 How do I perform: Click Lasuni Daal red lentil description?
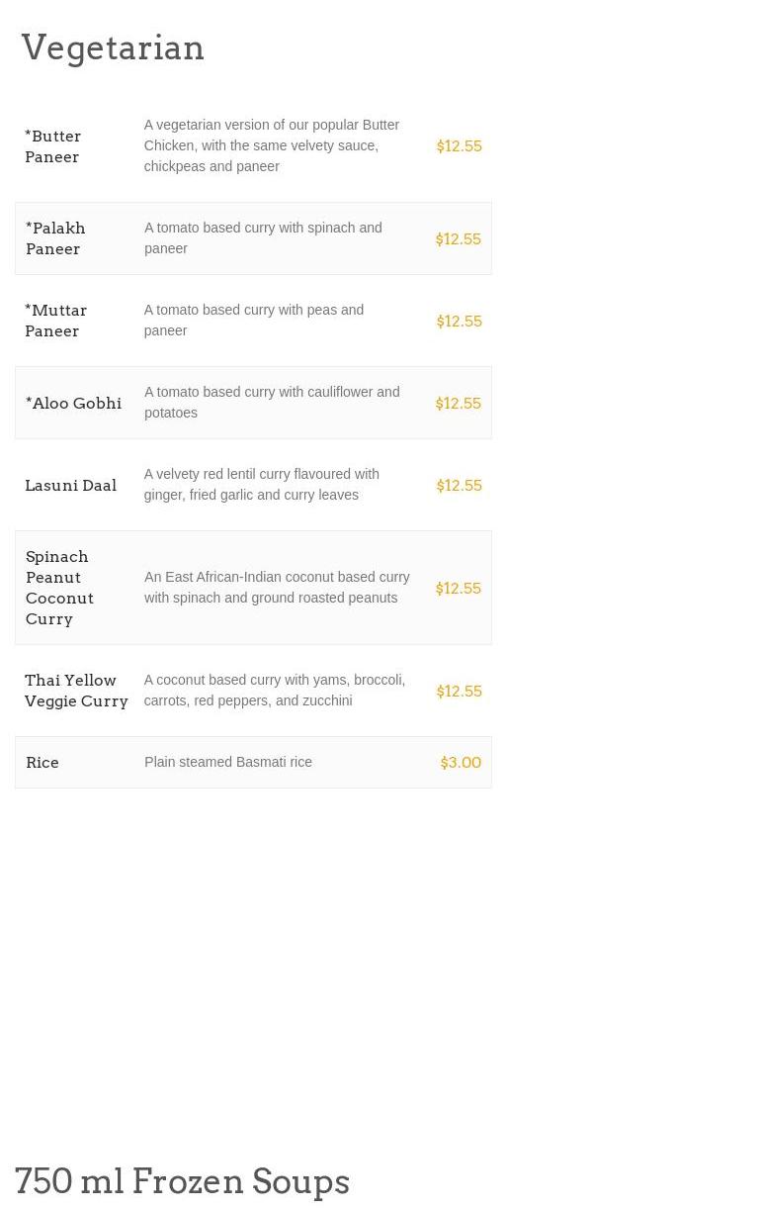point(262,485)
